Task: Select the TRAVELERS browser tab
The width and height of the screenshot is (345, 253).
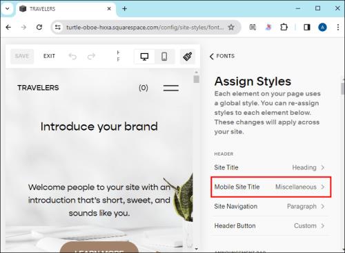Action: [66, 9]
